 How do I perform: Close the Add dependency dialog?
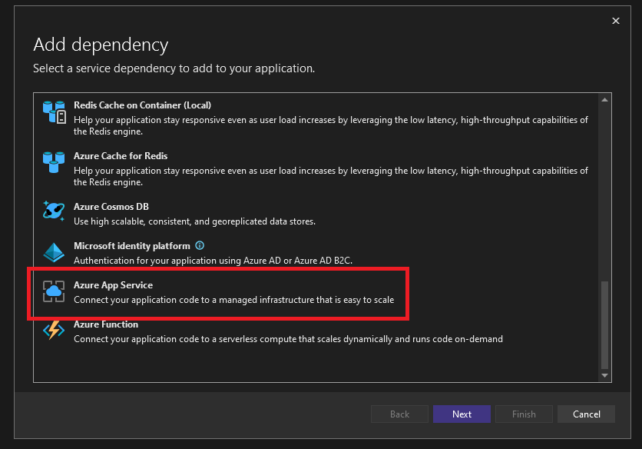[615, 21]
